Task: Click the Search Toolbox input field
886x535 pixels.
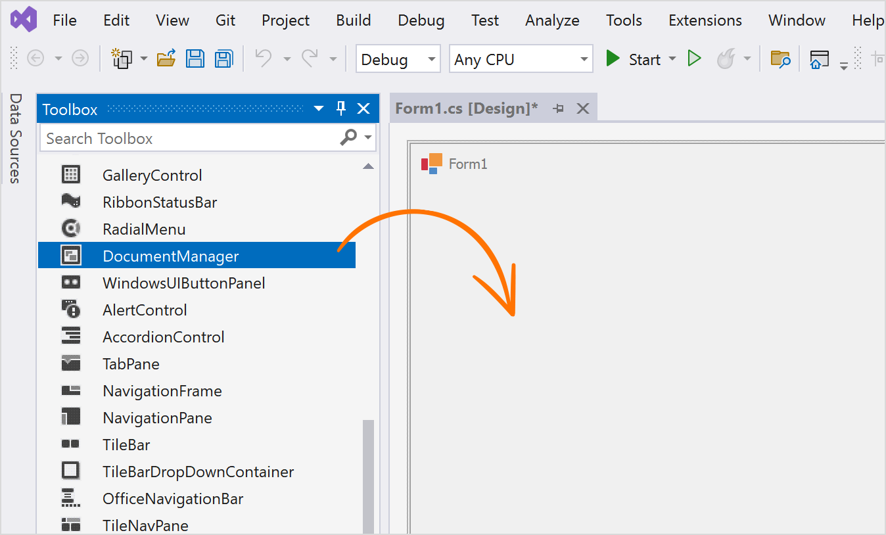Action: pos(191,139)
